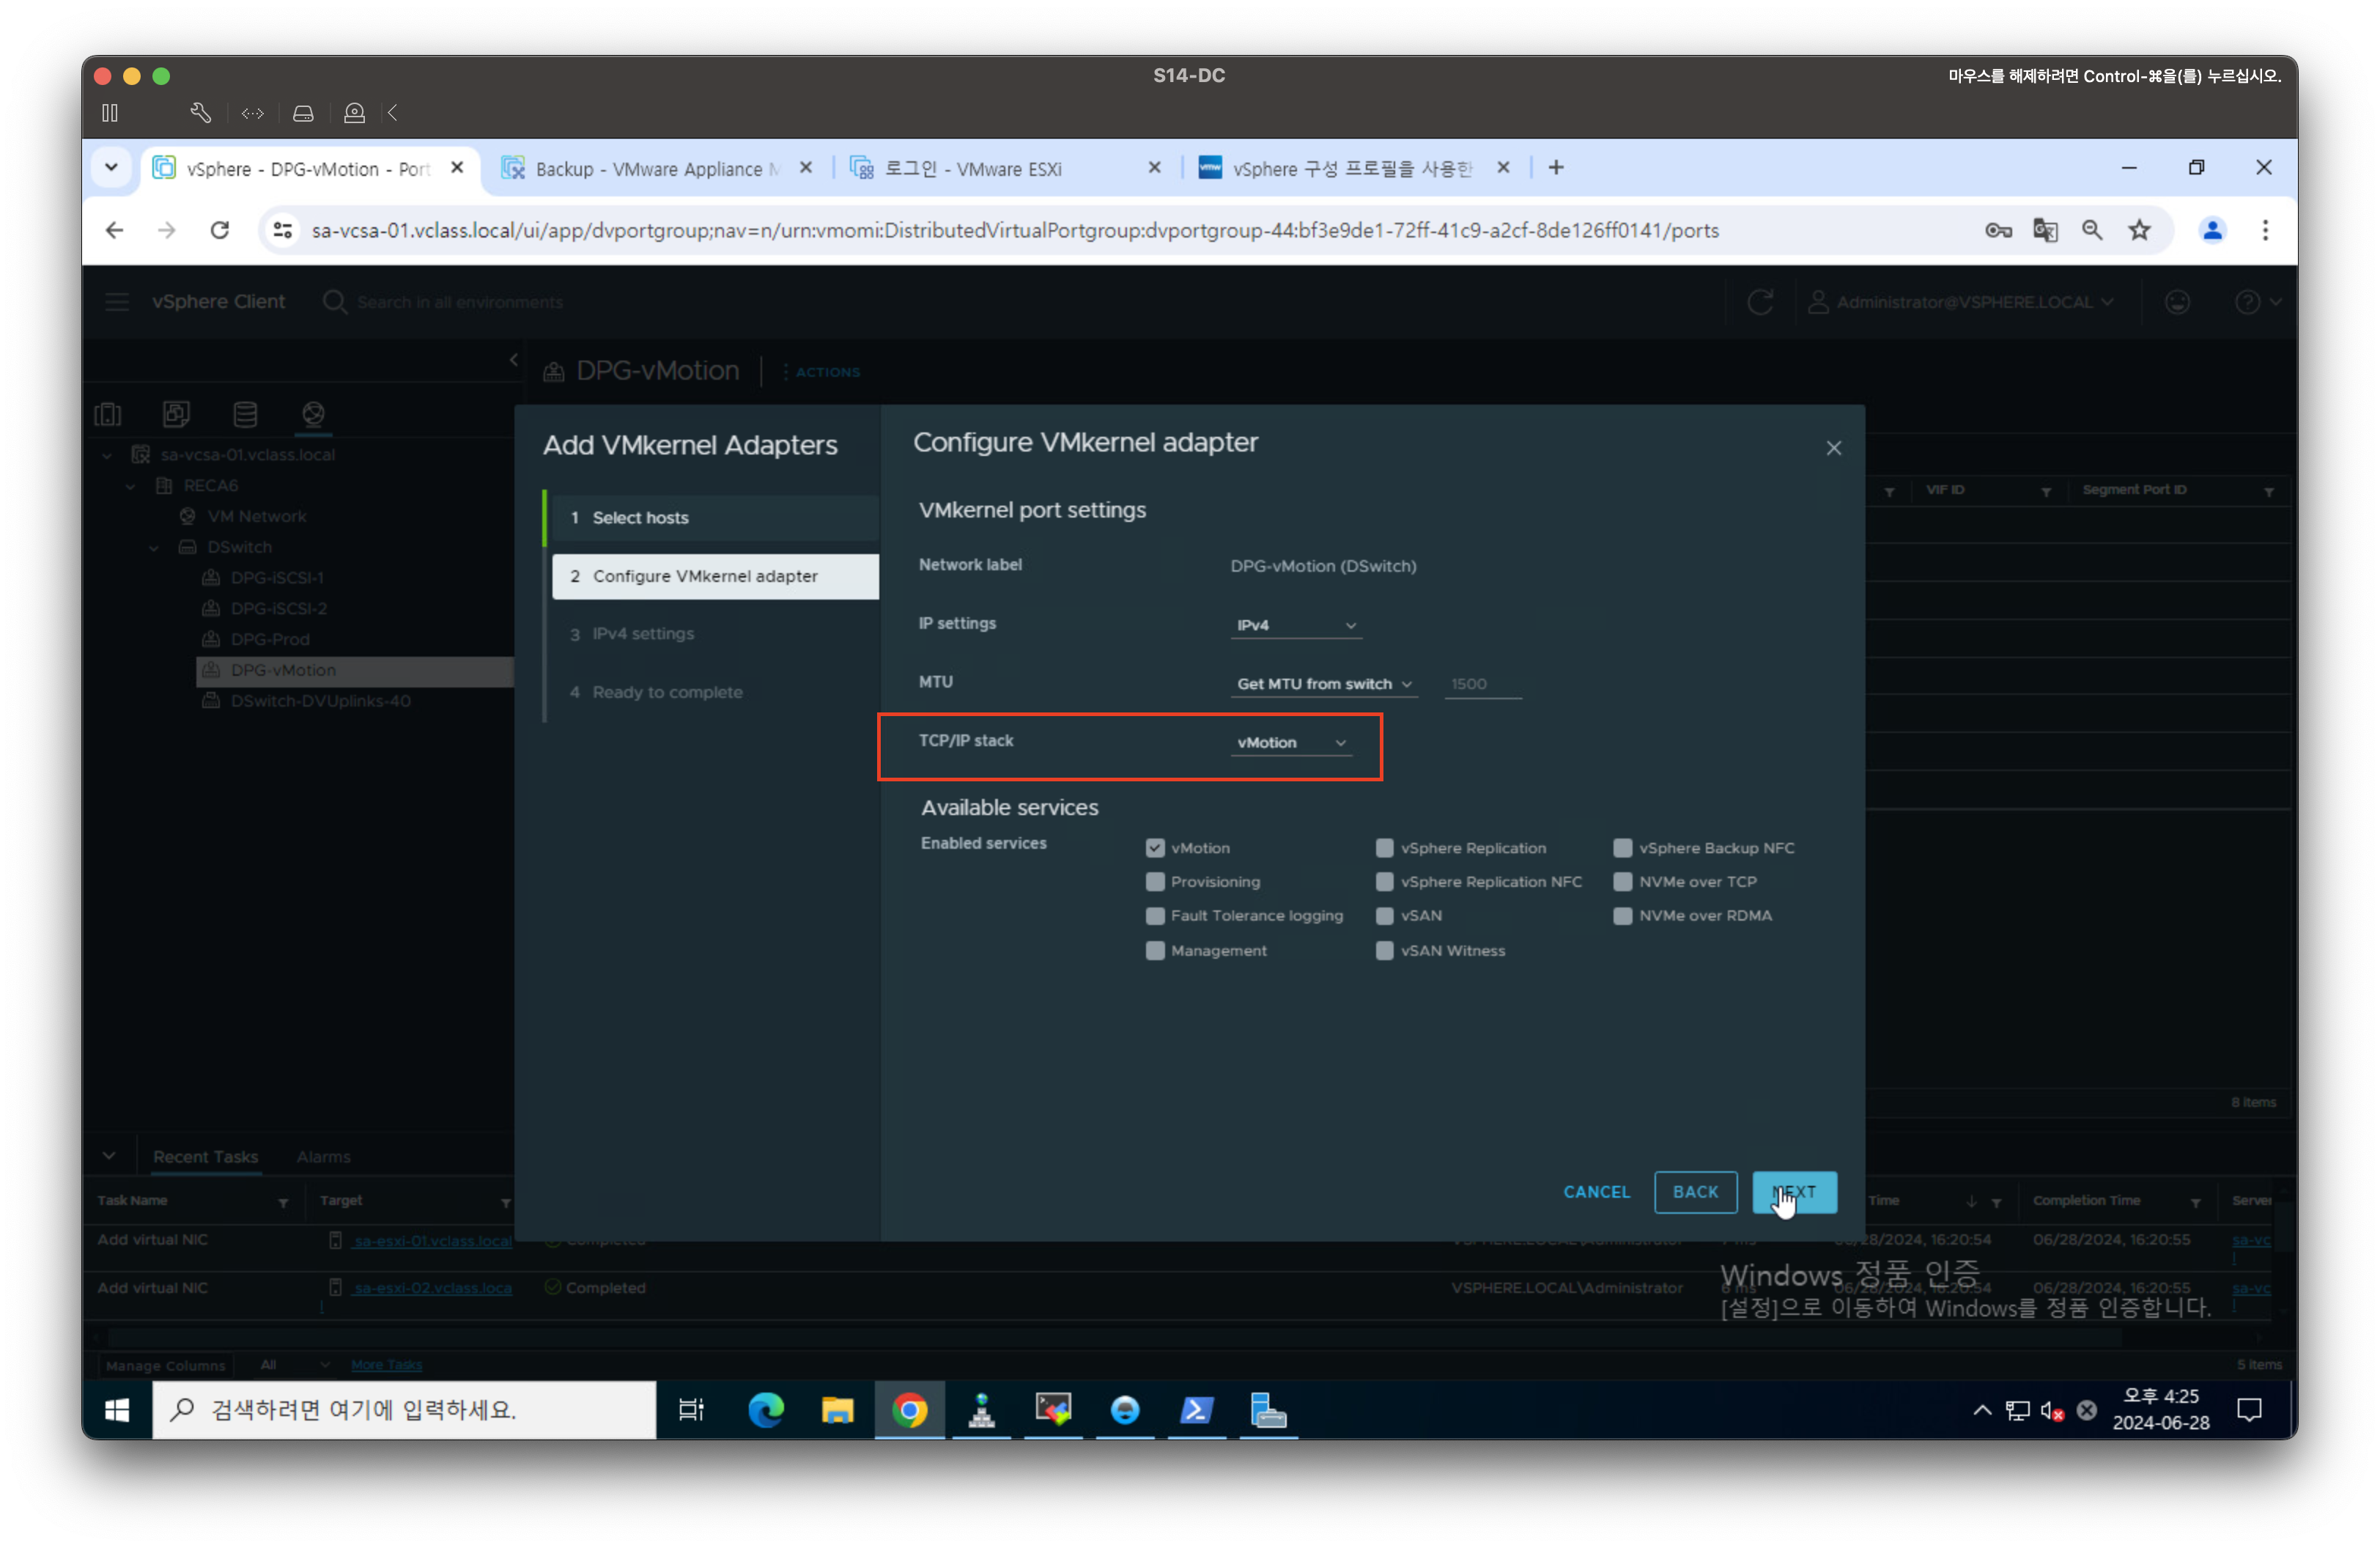Click the CANCEL button
Image resolution: width=2380 pixels, height=1548 pixels.
click(1596, 1192)
